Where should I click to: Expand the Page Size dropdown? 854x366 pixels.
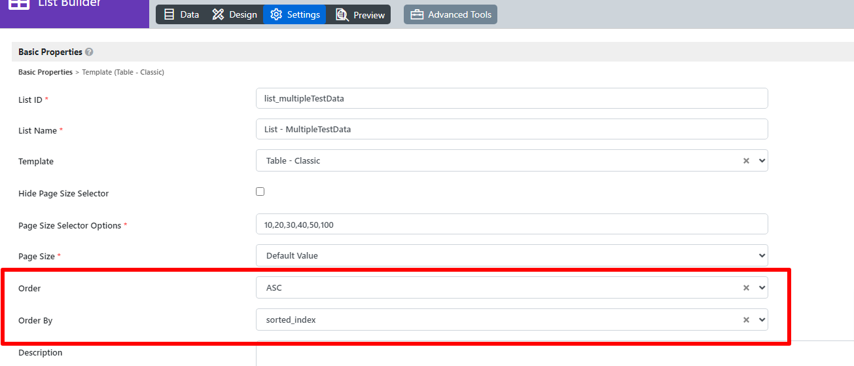coord(512,255)
